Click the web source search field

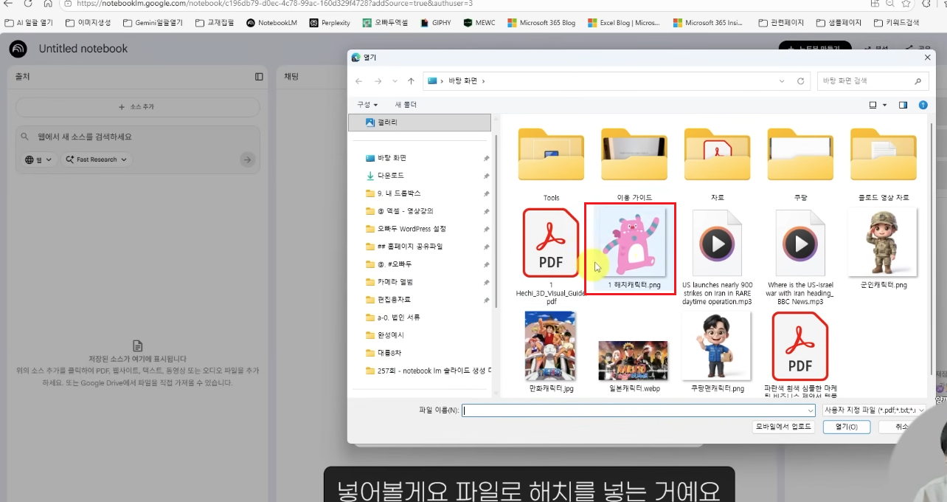point(137,137)
